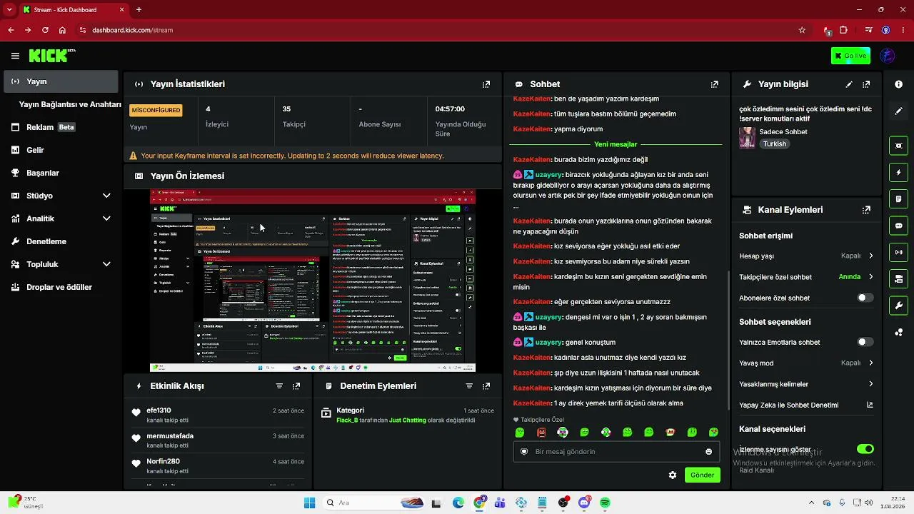
Task: Click the Just Chatting category link
Action: [408, 420]
